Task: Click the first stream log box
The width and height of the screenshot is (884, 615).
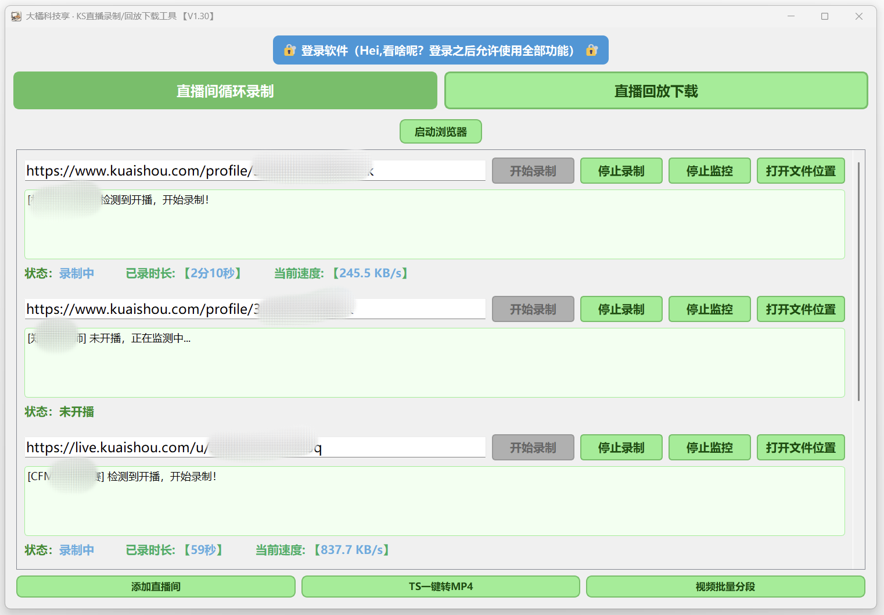Action: [434, 224]
